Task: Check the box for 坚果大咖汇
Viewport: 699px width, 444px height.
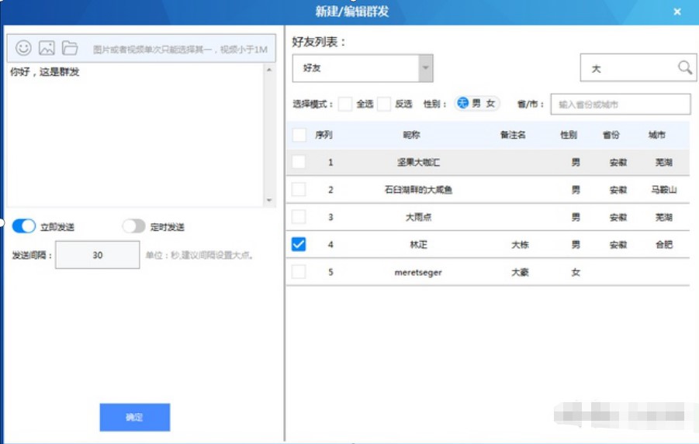Action: [299, 163]
